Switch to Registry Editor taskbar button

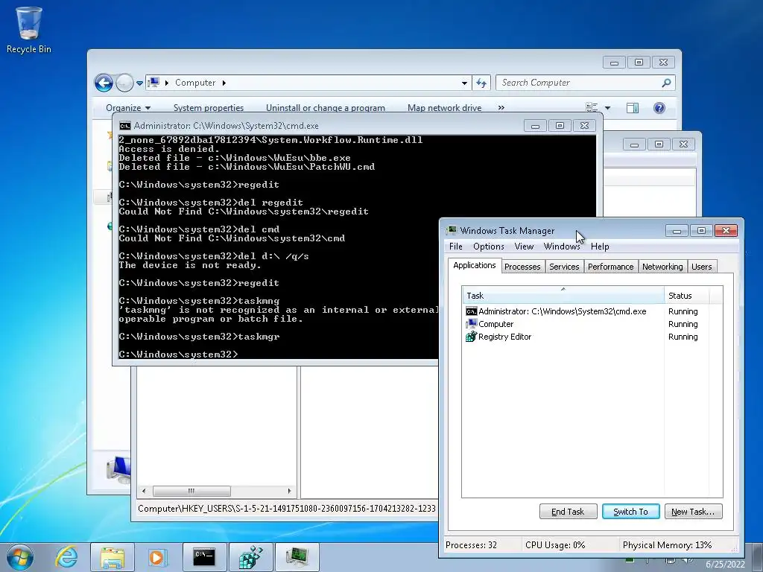pos(250,557)
